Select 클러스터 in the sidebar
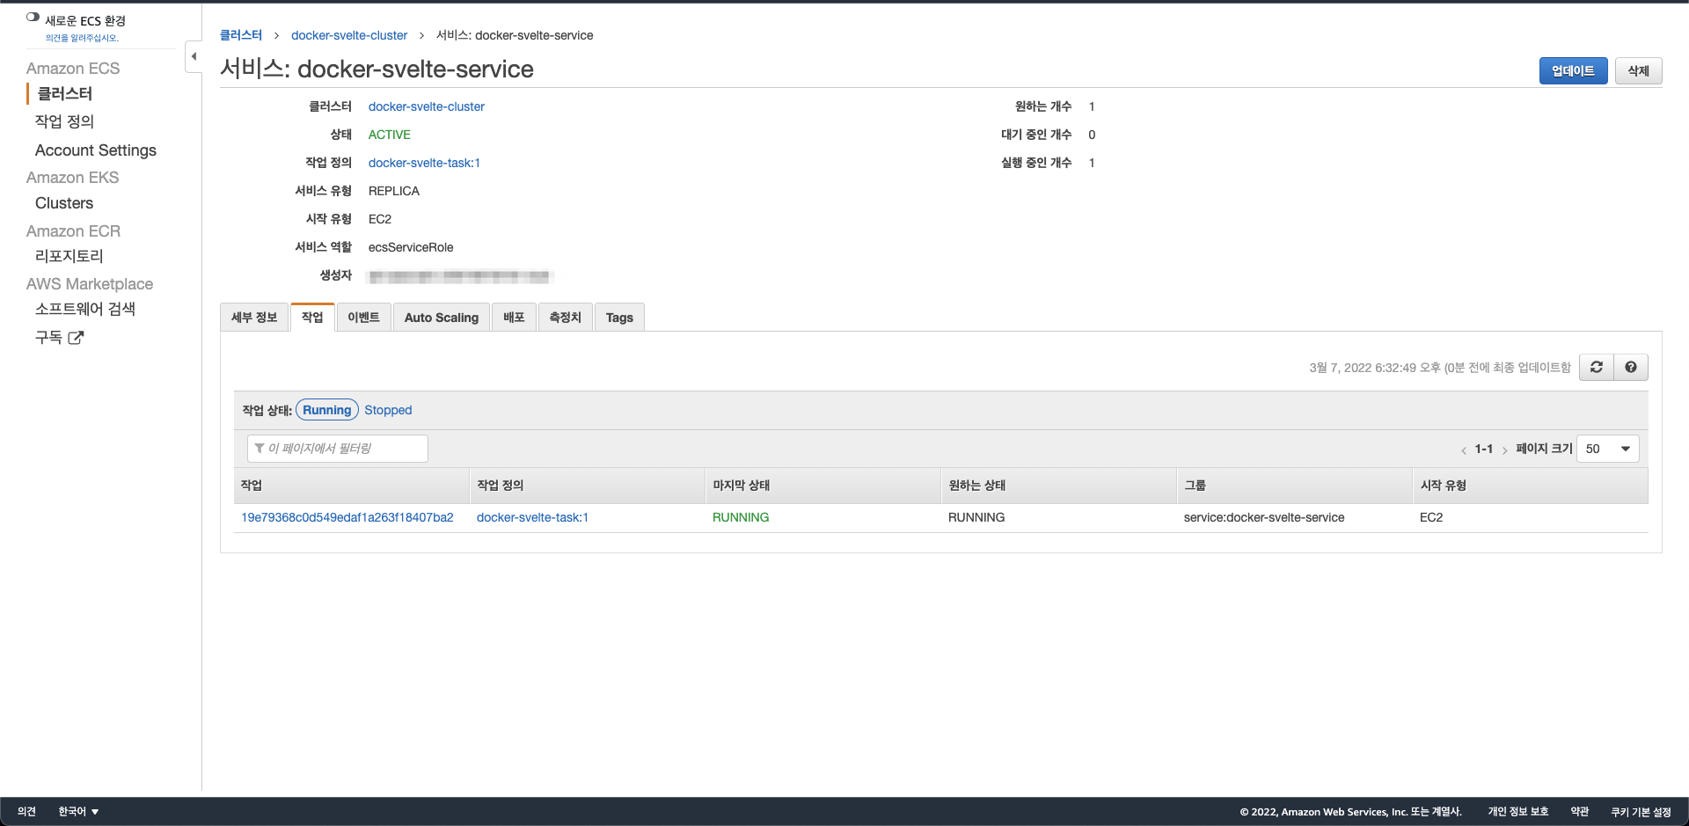The height and width of the screenshot is (826, 1689). (x=65, y=93)
